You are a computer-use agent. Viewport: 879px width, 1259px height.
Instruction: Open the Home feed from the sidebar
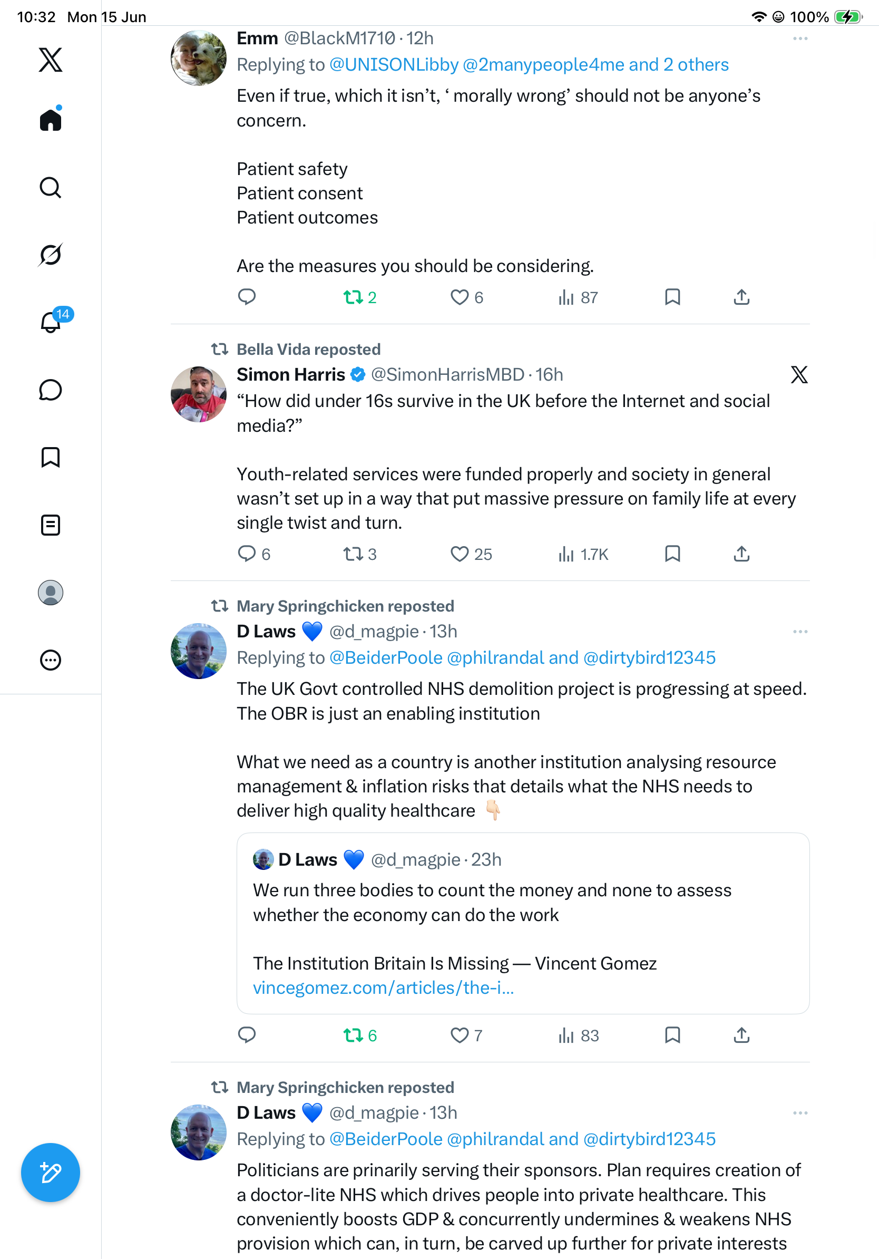pos(51,119)
